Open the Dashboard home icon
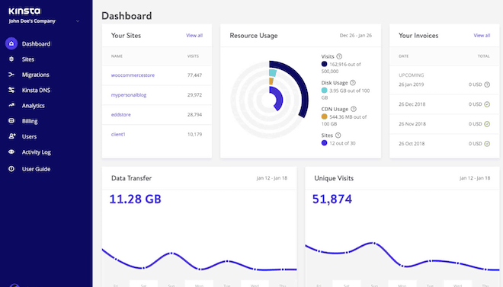 tap(11, 43)
